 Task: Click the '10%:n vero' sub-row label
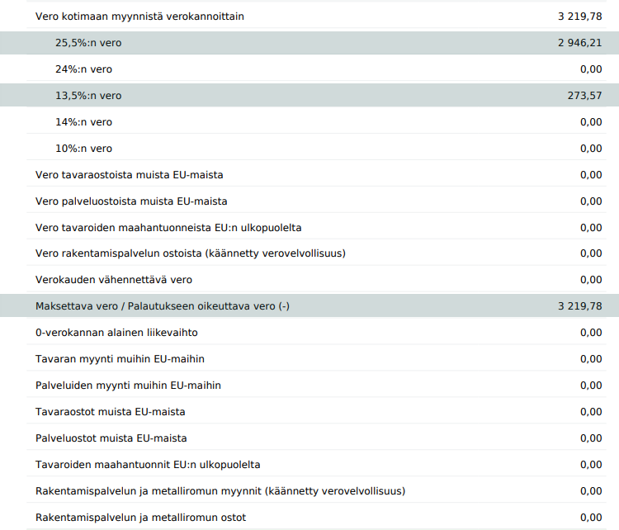coord(83,149)
